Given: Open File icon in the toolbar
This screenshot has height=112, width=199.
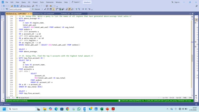Looking at the screenshot, I should click(x=12, y=6).
